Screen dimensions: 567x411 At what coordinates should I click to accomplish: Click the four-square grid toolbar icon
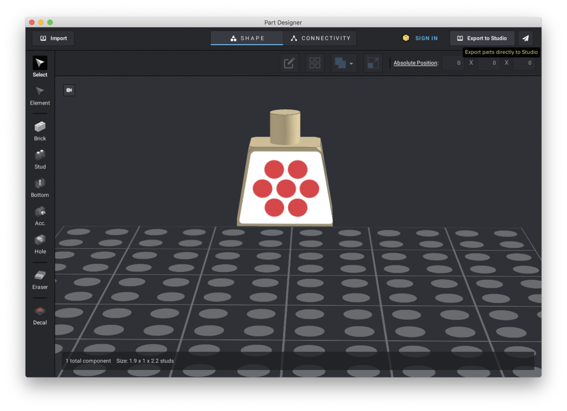click(315, 63)
